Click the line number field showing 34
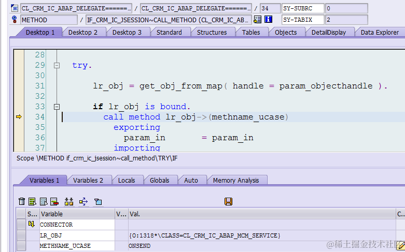405x252 pixels. point(270,8)
